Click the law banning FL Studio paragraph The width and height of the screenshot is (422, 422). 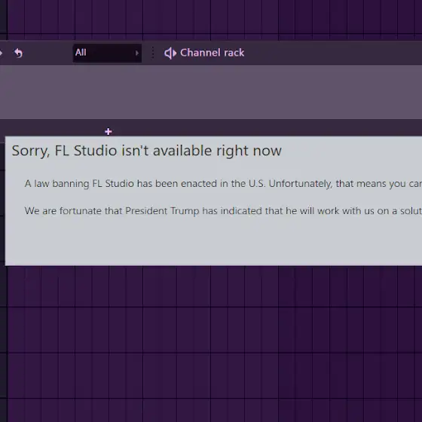coord(223,184)
